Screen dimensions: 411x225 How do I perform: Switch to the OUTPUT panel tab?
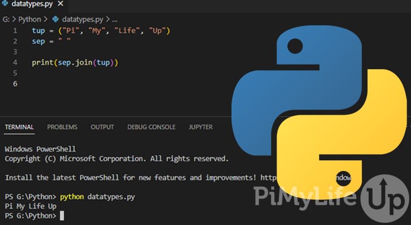(x=102, y=127)
